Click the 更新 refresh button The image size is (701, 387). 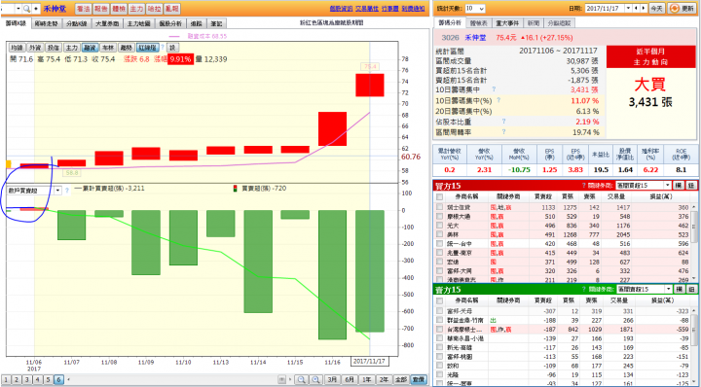click(x=683, y=9)
